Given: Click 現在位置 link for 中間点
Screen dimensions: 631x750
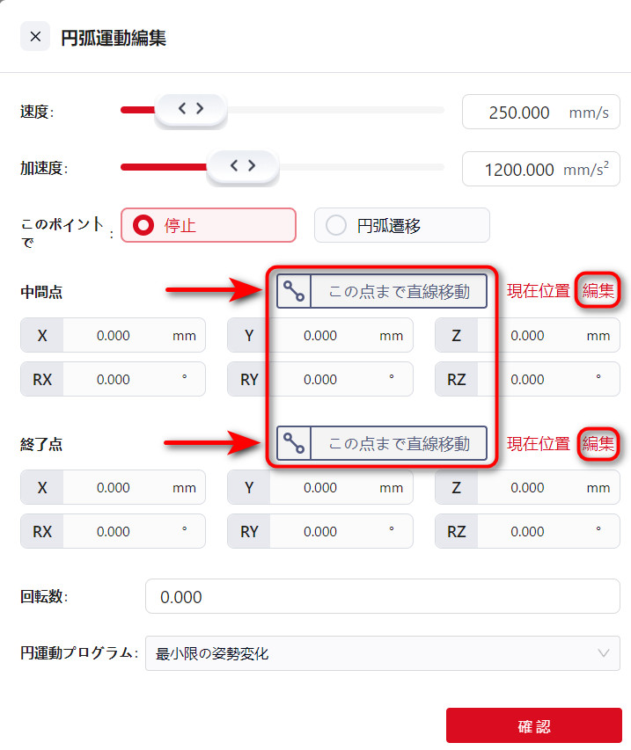Looking at the screenshot, I should [538, 292].
